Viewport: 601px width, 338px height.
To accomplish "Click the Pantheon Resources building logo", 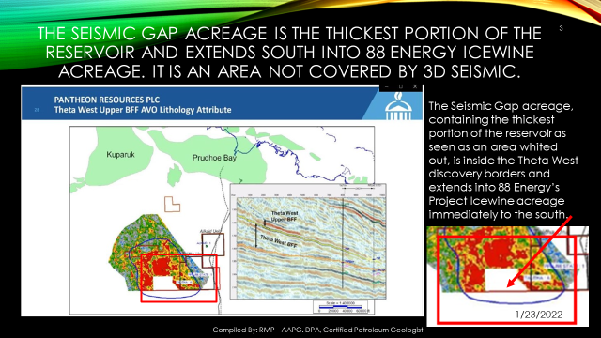I will coord(398,106).
